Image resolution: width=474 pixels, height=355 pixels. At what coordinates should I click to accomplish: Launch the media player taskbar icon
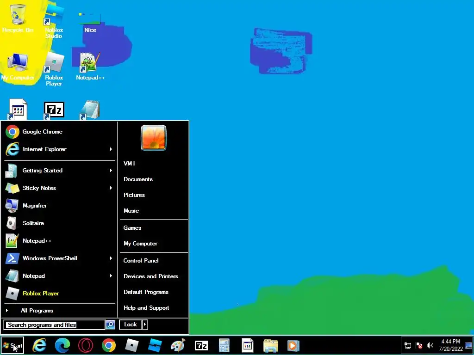tap(293, 345)
